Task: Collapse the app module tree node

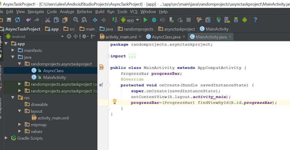Action: pos(6,44)
